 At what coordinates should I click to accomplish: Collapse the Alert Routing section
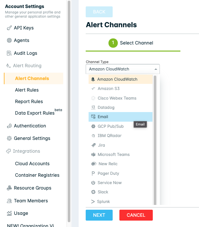click(27, 66)
